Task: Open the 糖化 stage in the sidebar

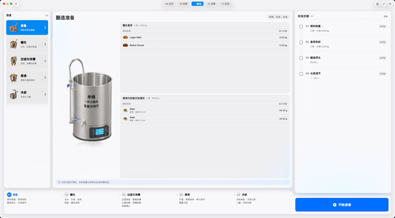Action: pos(27,44)
